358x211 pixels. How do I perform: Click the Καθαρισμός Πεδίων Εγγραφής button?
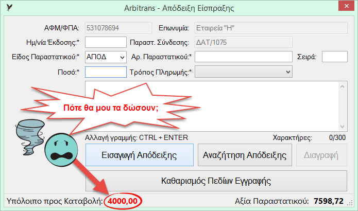pos(216,181)
